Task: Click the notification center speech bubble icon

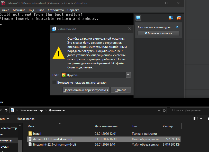Action: point(138,18)
